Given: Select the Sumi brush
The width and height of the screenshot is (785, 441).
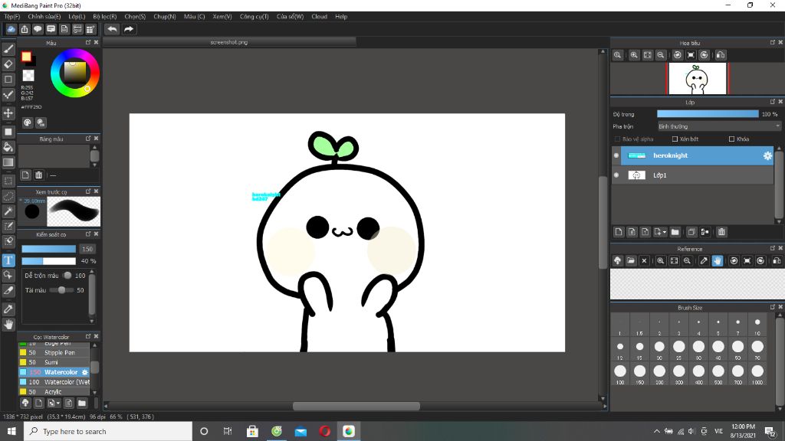Looking at the screenshot, I should (x=54, y=362).
